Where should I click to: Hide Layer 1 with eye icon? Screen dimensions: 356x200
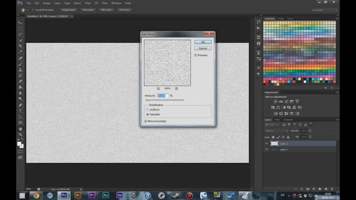(266, 149)
